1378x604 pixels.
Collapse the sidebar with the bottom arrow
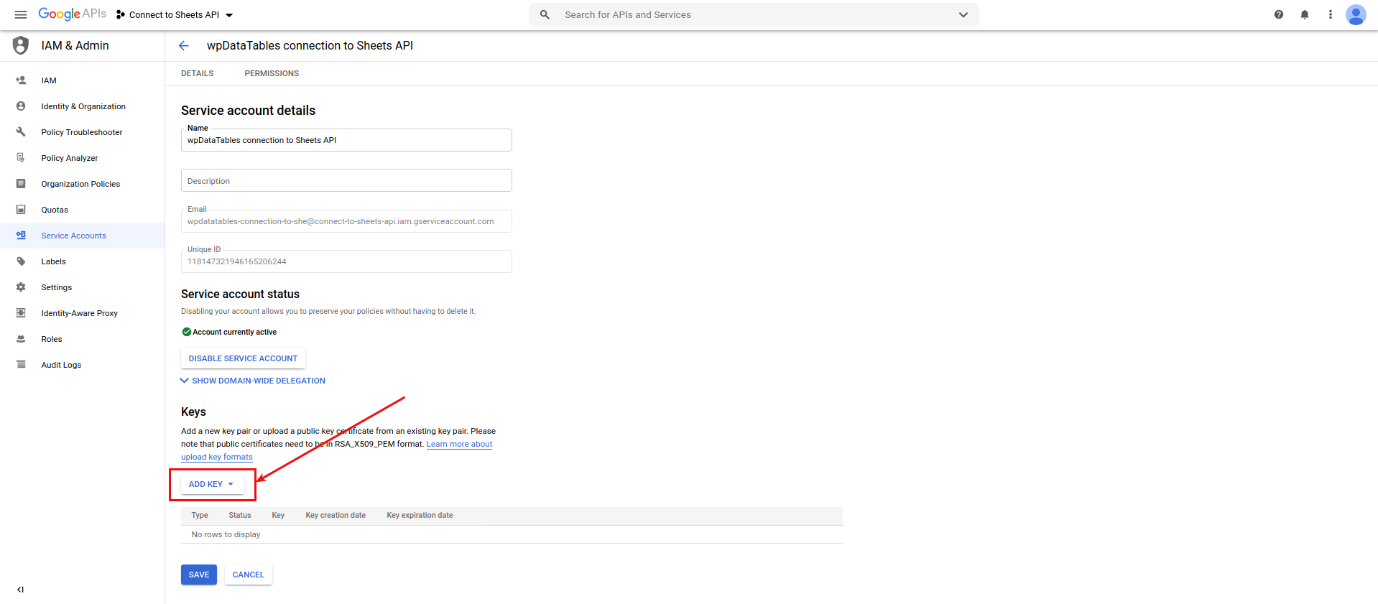tap(20, 590)
